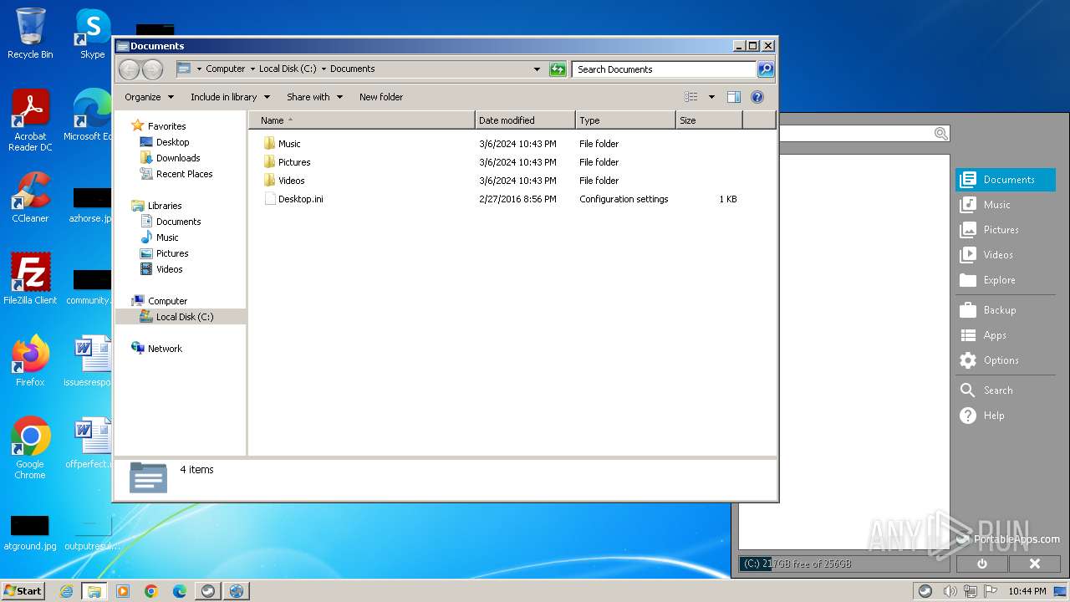The image size is (1070, 602).
Task: Open the Music library in the sidebar
Action: point(167,237)
